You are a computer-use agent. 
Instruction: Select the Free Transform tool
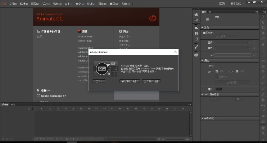click(263, 28)
